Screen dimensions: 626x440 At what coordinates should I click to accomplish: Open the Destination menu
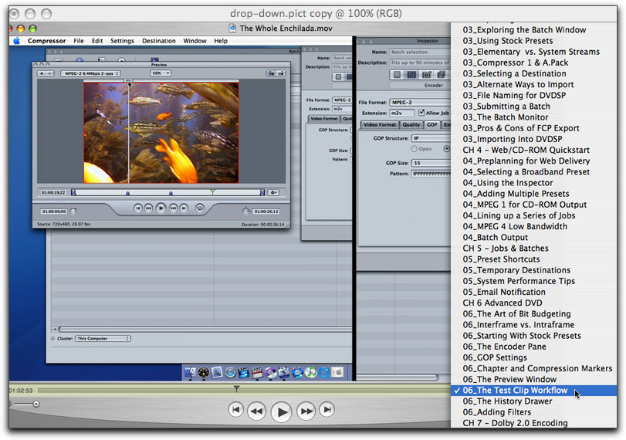[x=159, y=41]
